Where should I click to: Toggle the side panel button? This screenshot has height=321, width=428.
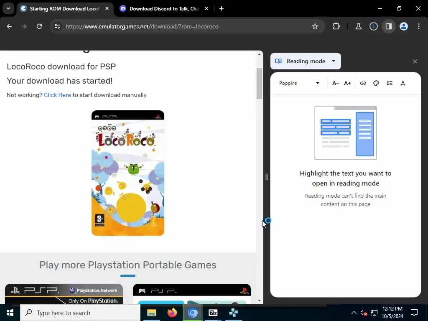pos(389,26)
